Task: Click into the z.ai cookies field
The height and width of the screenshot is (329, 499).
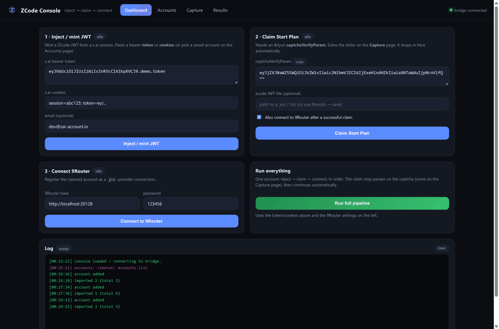Action: [141, 103]
